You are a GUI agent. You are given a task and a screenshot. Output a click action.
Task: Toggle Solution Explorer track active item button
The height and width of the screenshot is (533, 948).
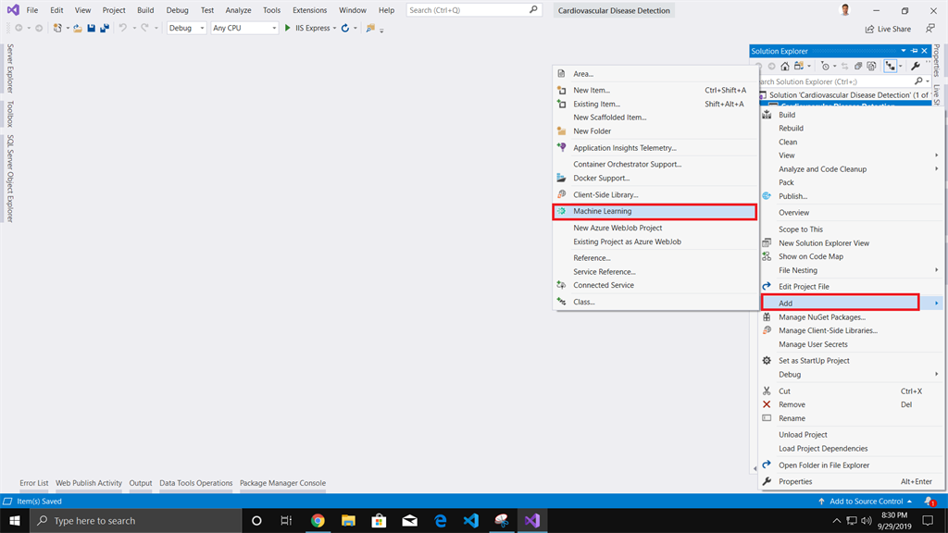[890, 66]
